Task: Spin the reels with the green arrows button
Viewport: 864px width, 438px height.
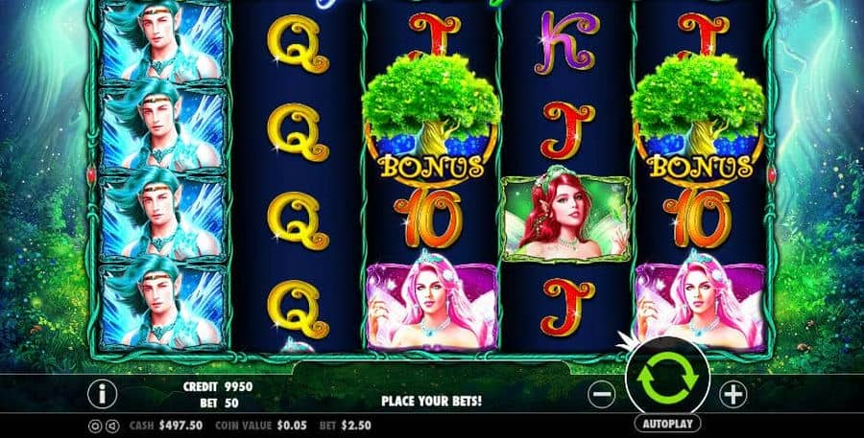Action: click(x=667, y=378)
